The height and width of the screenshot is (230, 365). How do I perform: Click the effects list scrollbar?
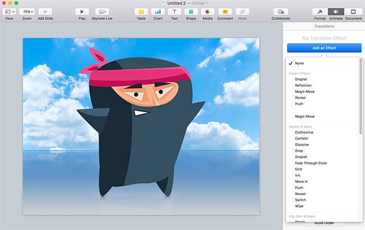[x=361, y=95]
